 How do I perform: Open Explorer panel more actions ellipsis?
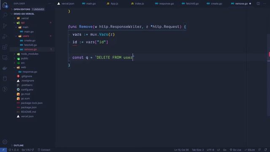click(50, 4)
